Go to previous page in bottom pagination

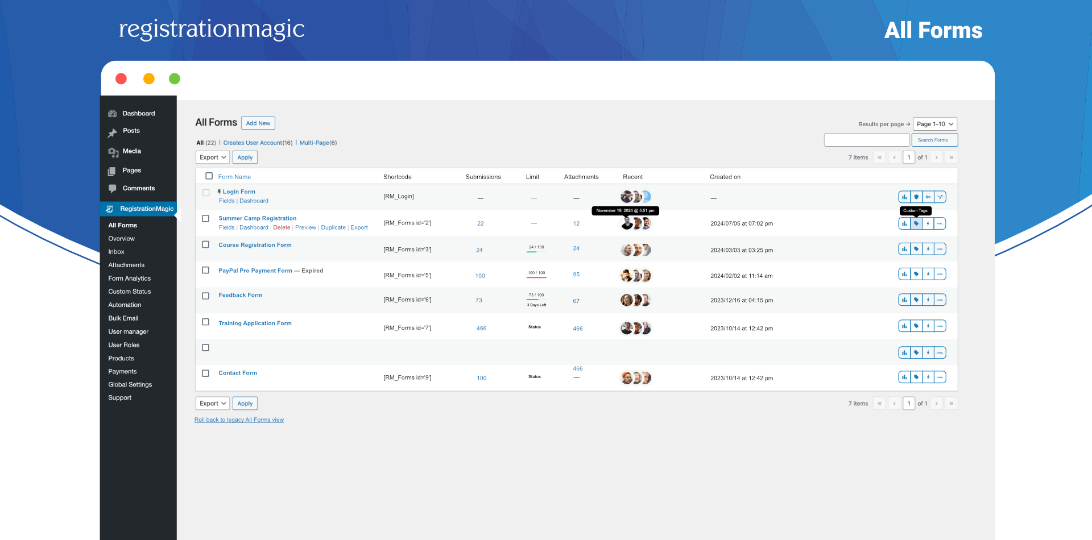coord(895,404)
